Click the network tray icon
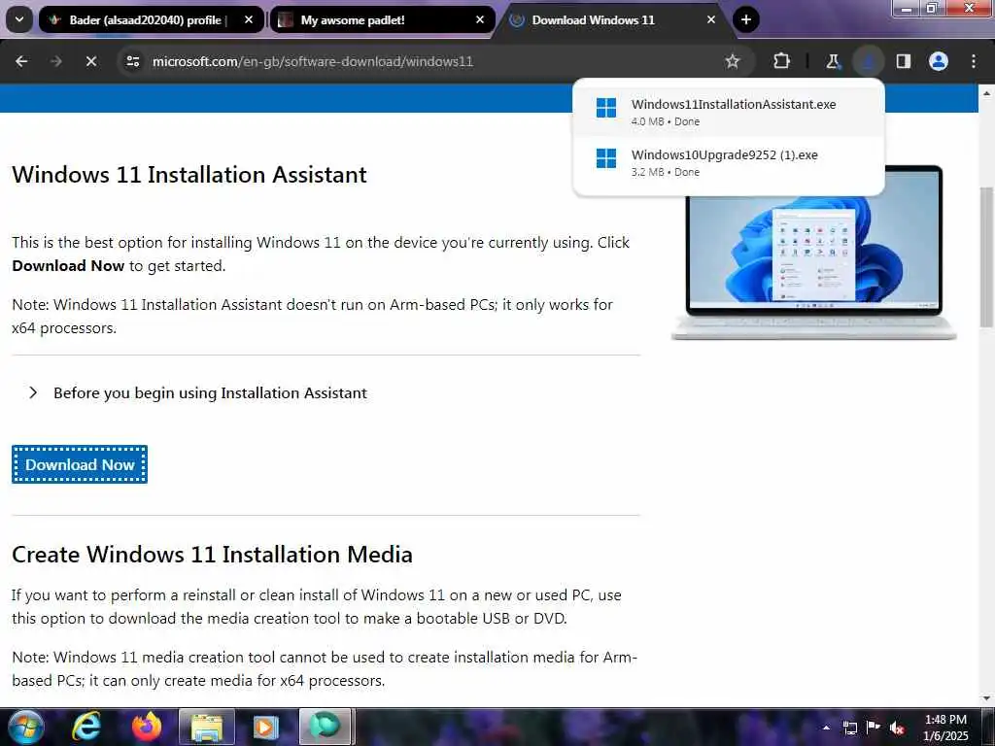 coord(850,728)
